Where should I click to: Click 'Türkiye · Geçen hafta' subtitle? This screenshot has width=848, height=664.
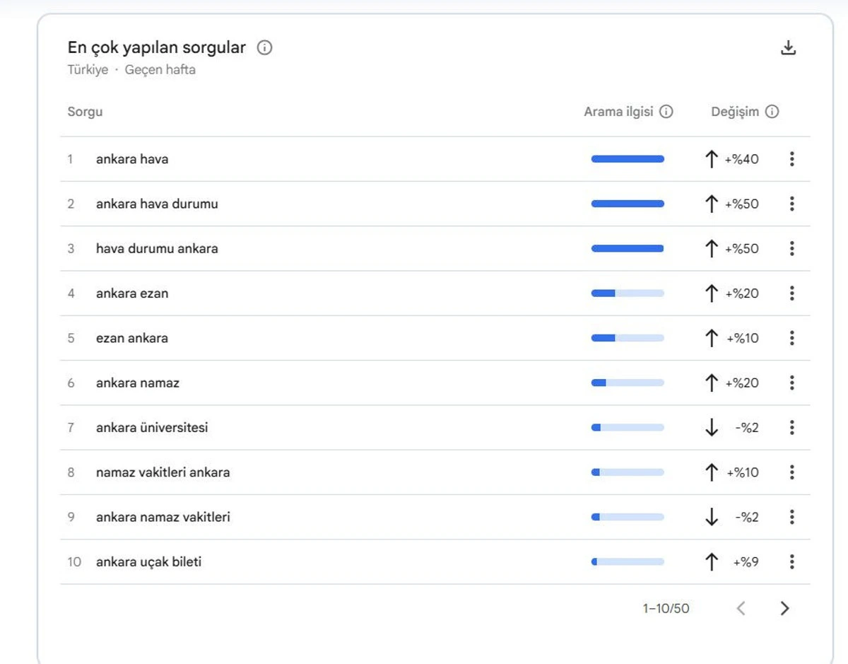click(131, 70)
